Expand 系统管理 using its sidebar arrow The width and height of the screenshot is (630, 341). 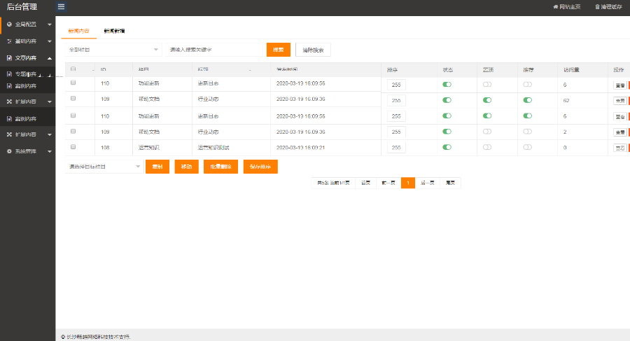click(x=50, y=151)
